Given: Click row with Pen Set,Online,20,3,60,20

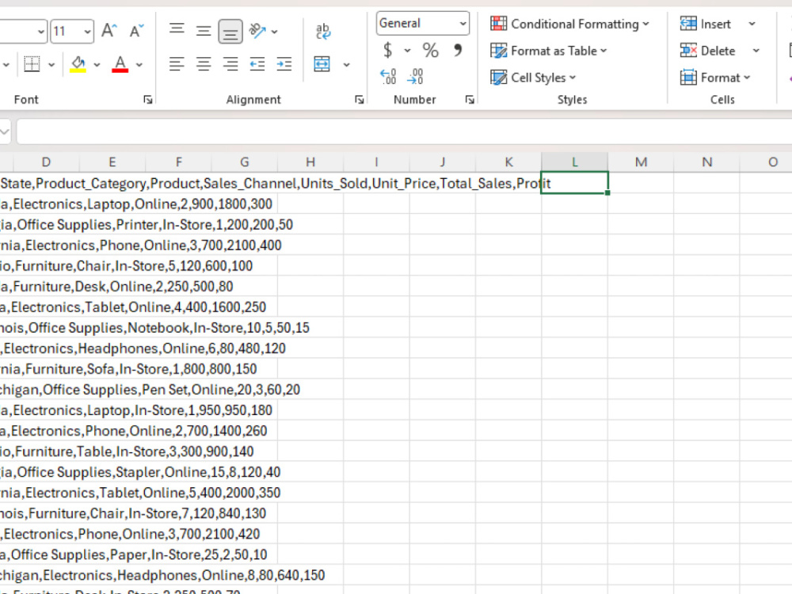Looking at the screenshot, I should 150,390.
